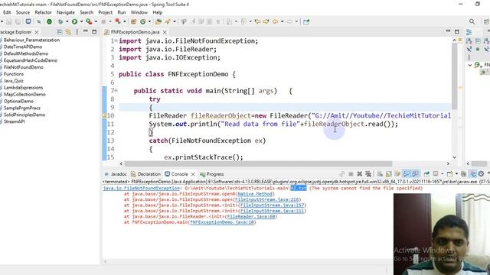This screenshot has height=275, width=490.
Task: Collapse main method fold at line 7
Action: click(x=116, y=90)
